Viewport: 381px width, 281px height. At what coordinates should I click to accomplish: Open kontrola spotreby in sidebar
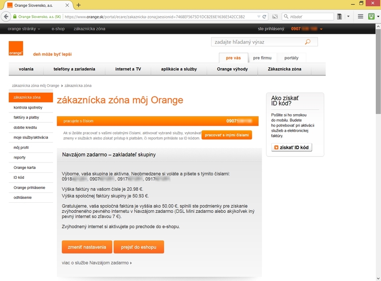point(31,107)
